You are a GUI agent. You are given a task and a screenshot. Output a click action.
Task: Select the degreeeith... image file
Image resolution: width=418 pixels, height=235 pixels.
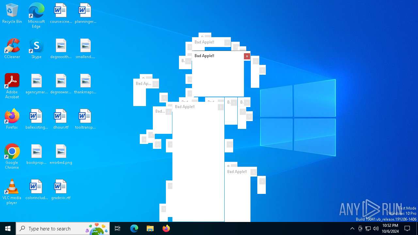point(61,49)
